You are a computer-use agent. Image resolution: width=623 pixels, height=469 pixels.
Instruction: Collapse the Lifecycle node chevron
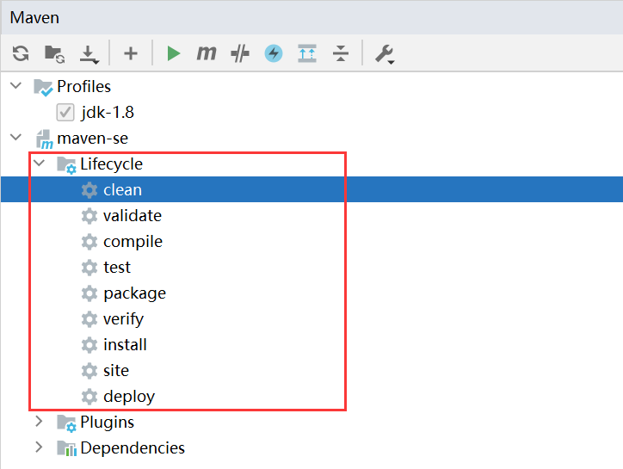pos(39,163)
